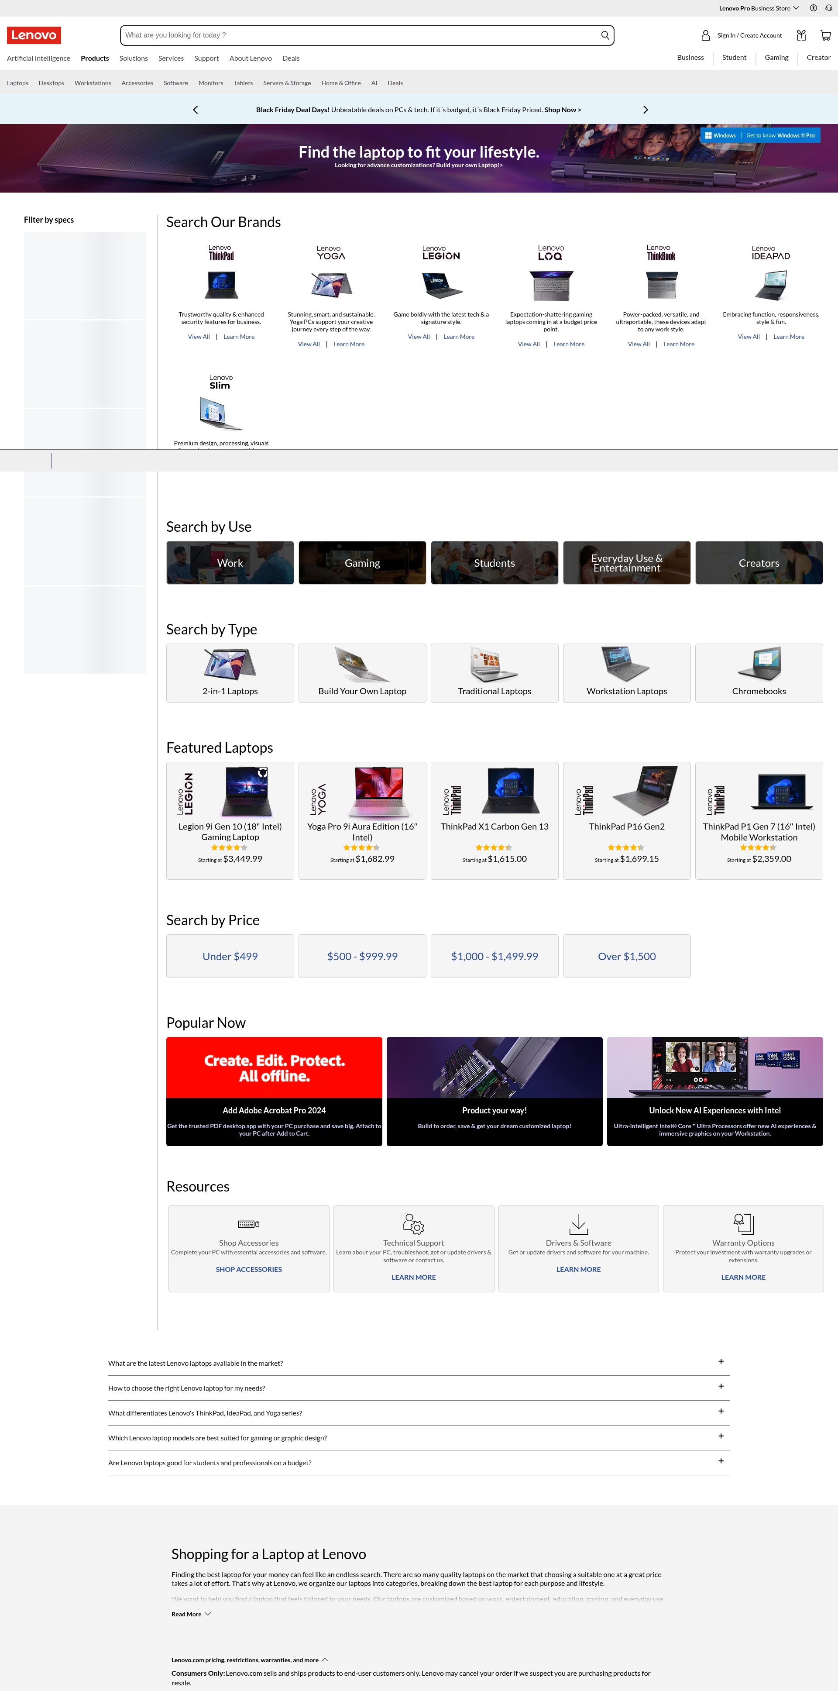Open the Add Adobe Acrobat Pro 2024 promo
The height and width of the screenshot is (1691, 838).
(x=274, y=1092)
